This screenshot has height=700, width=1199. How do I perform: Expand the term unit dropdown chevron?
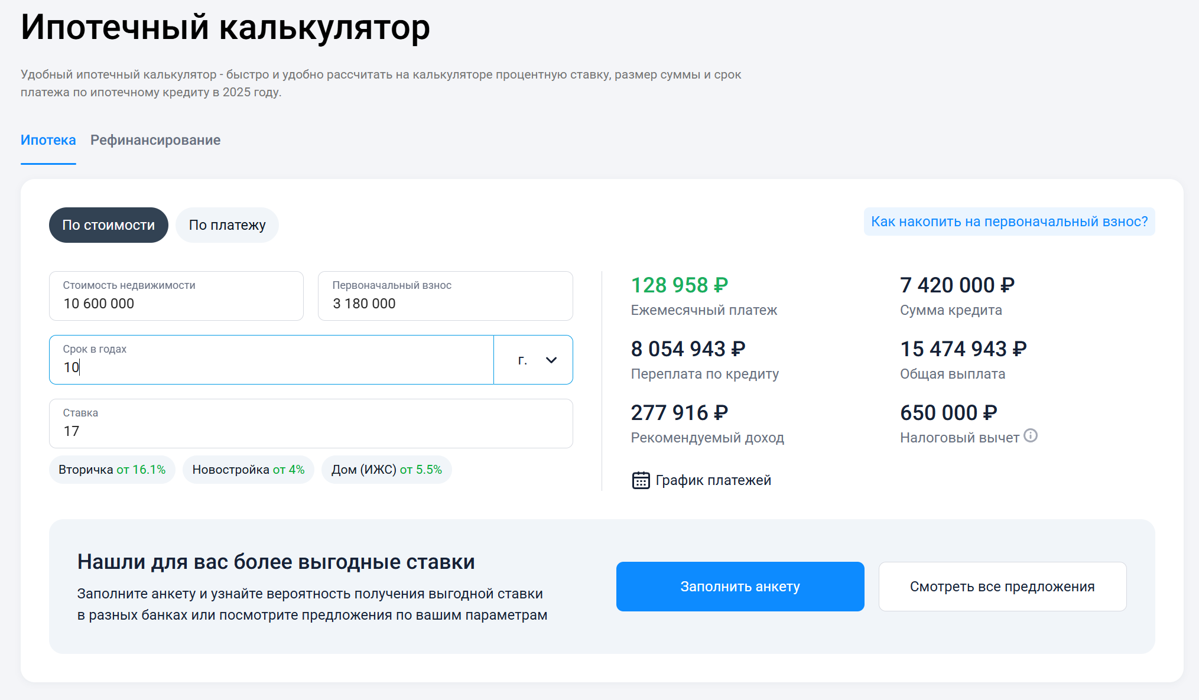pos(551,360)
